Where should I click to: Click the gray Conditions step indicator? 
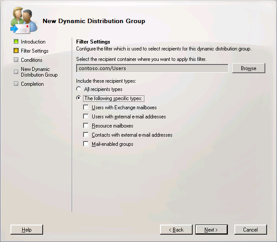[16, 60]
